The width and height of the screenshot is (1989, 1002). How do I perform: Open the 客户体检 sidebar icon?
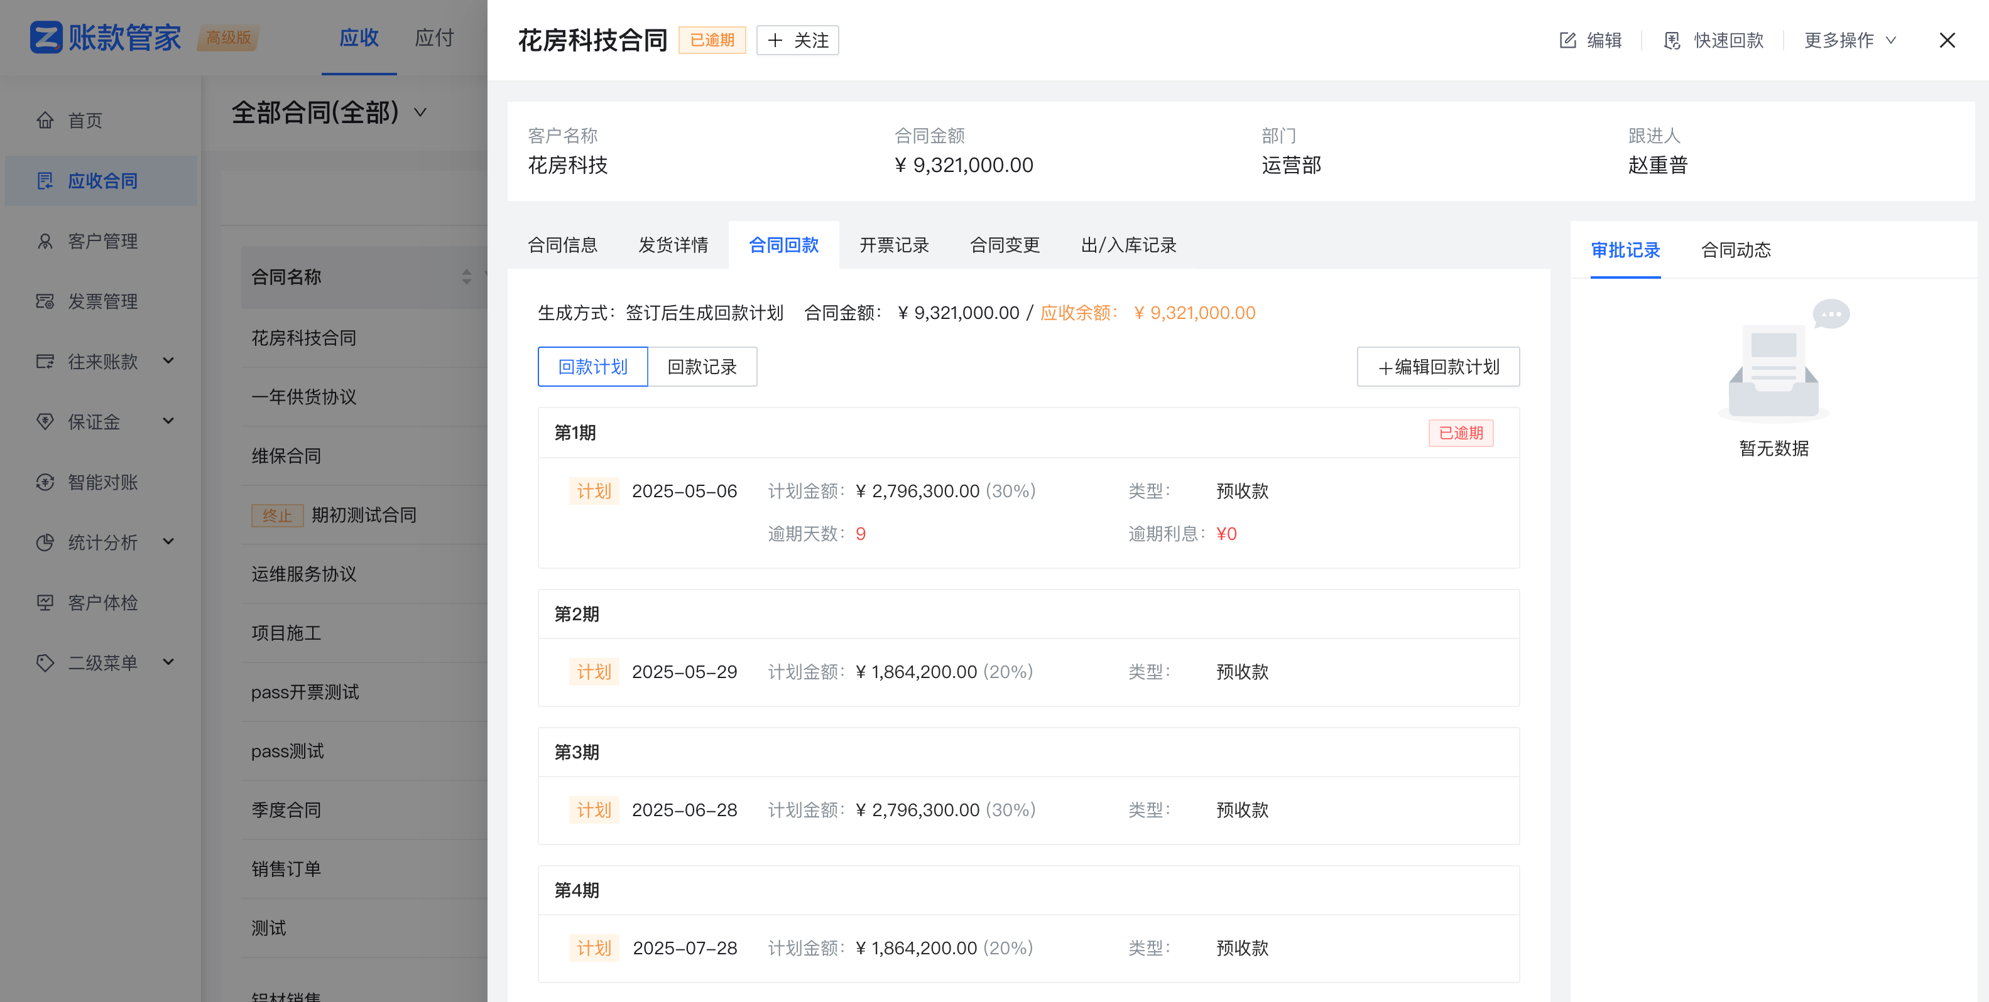(x=45, y=603)
